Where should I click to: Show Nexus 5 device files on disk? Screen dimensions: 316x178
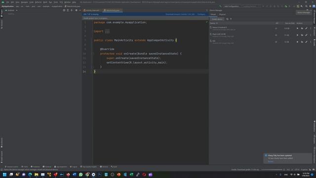[x=302, y=29]
